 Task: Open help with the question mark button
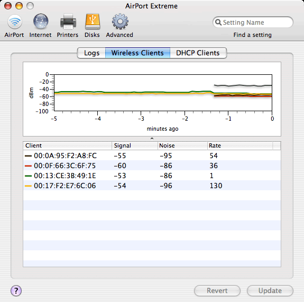16,290
